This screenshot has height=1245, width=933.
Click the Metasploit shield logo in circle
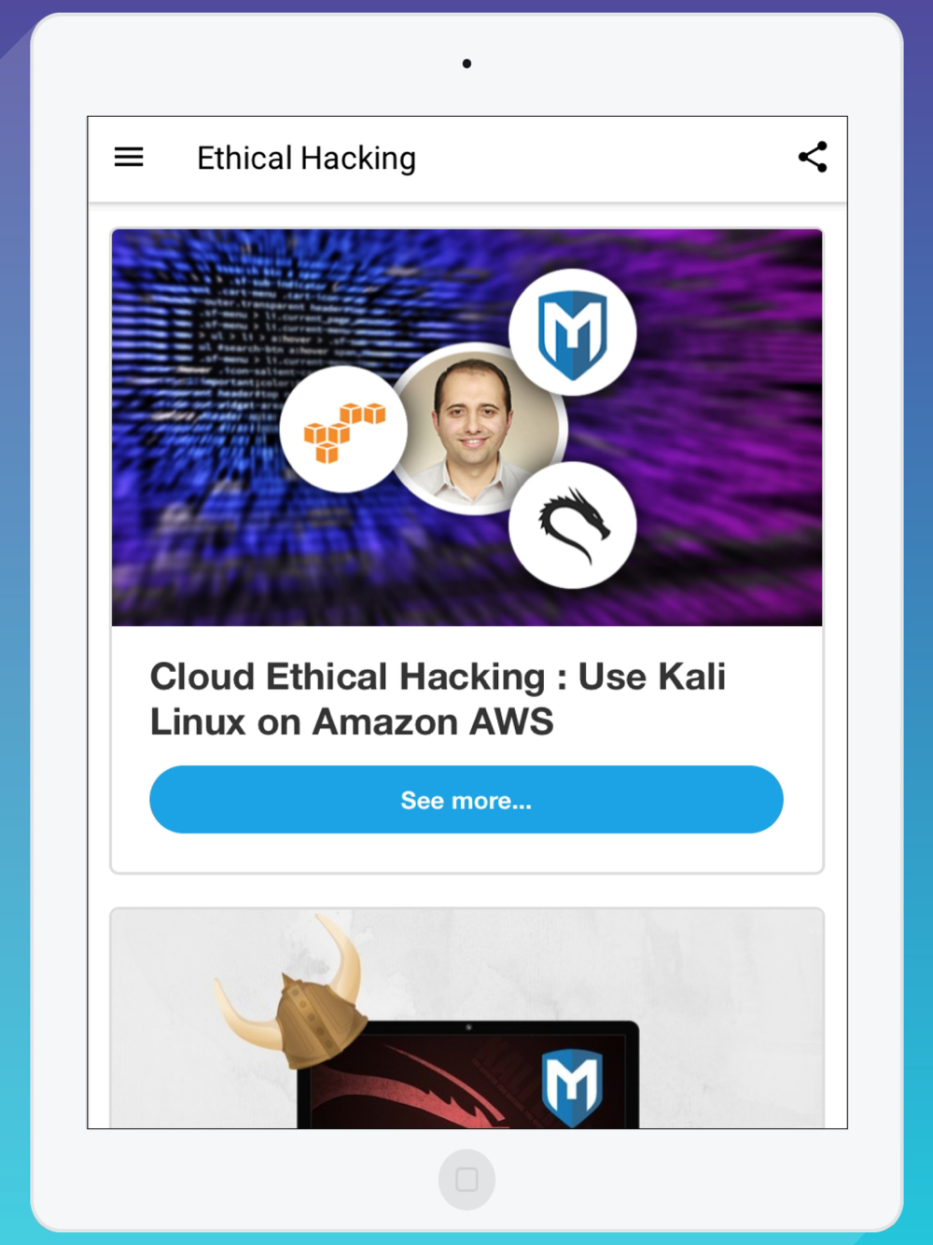[573, 333]
